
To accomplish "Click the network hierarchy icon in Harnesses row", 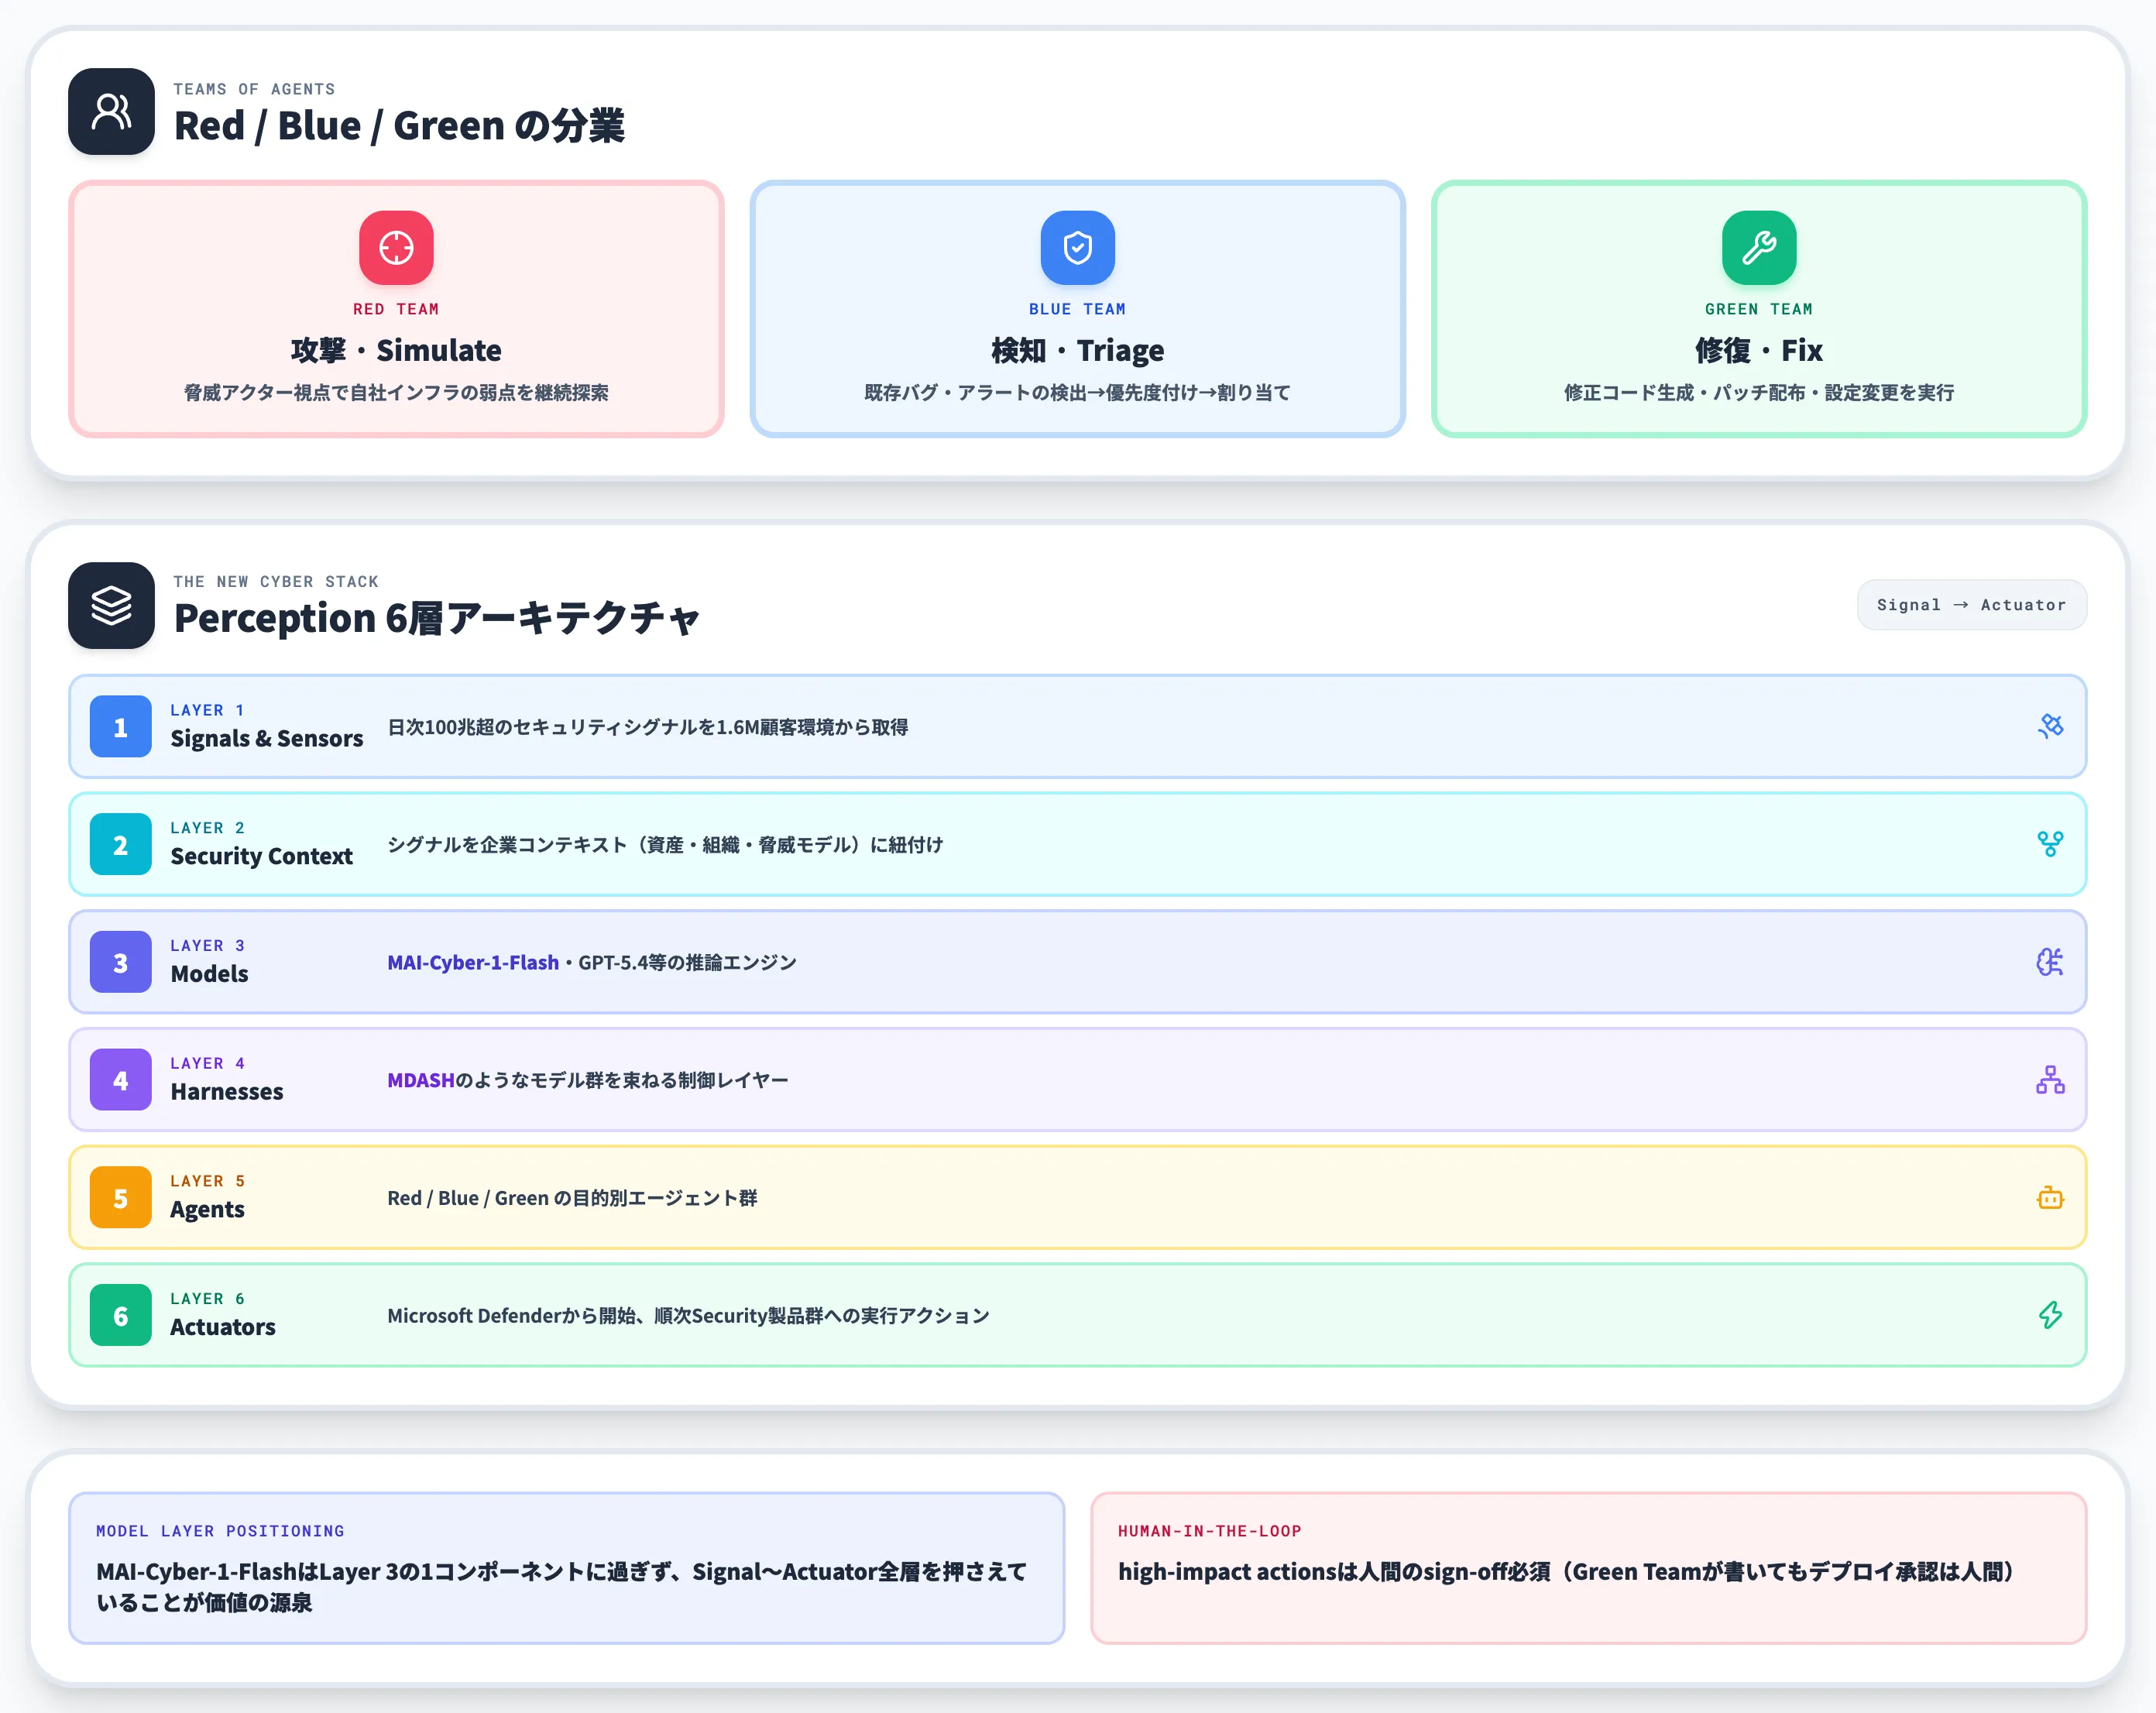I will tap(2050, 1080).
